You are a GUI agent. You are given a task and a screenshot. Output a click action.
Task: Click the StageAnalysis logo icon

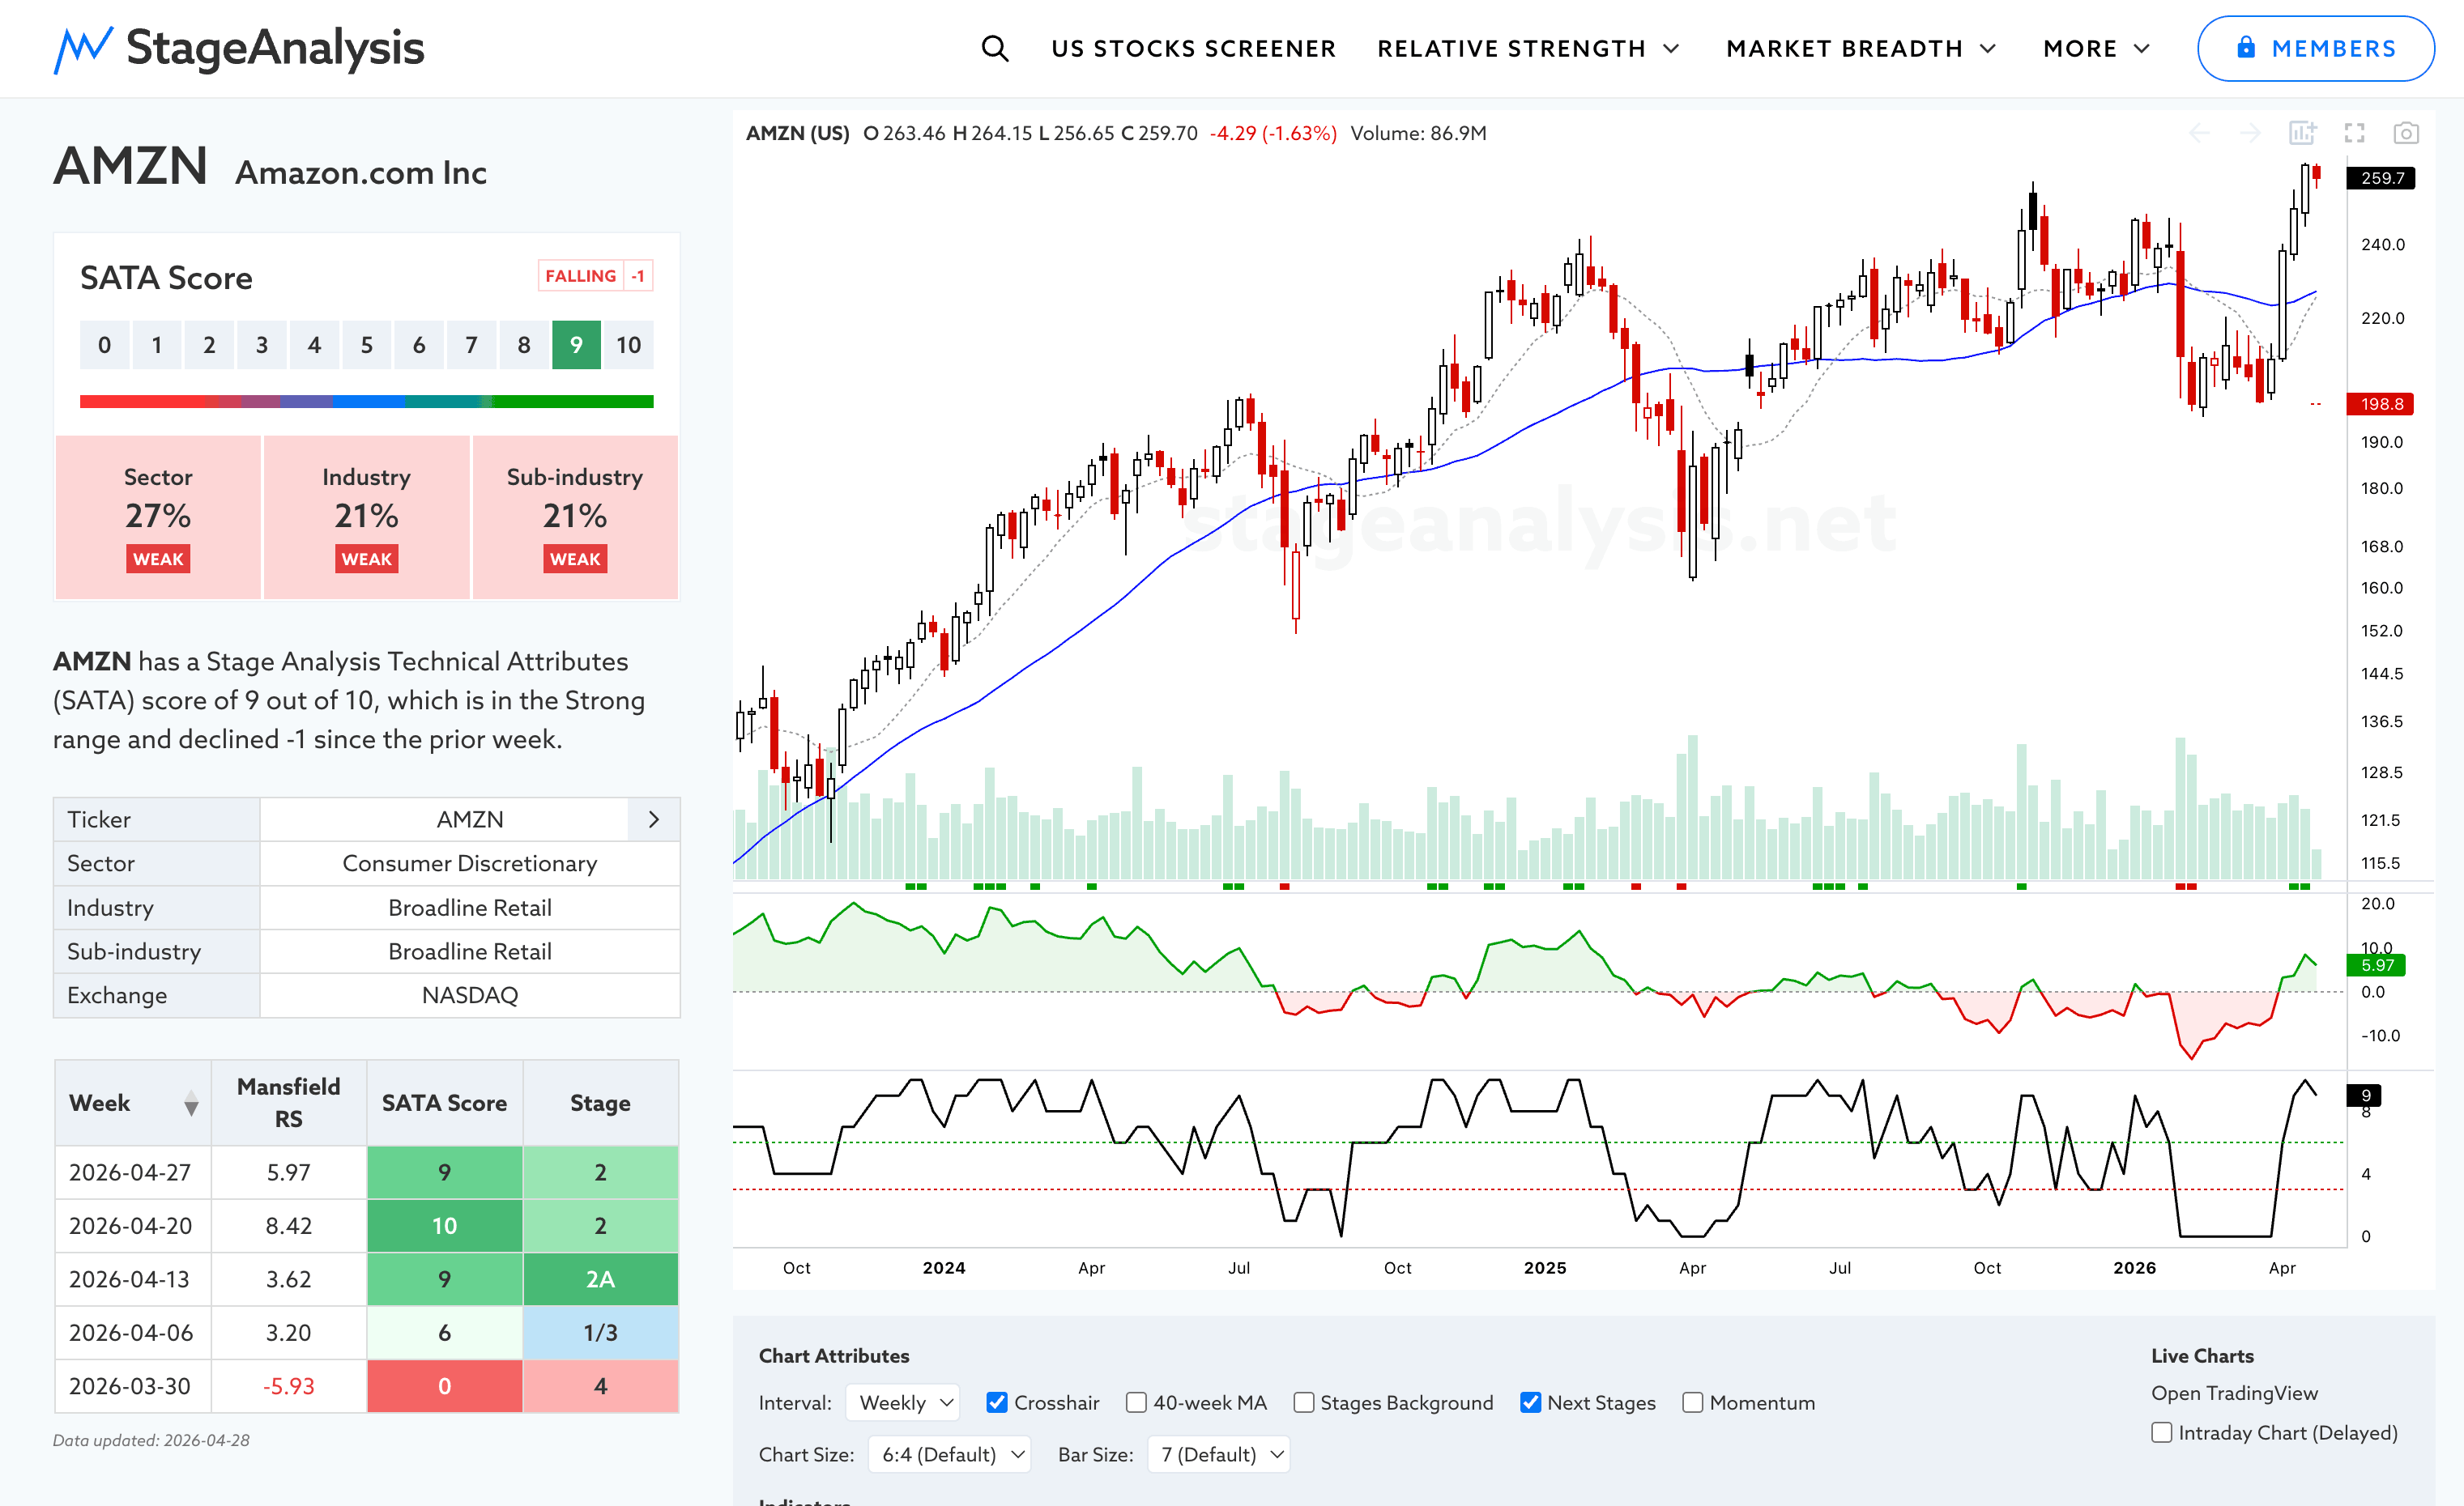[83, 48]
